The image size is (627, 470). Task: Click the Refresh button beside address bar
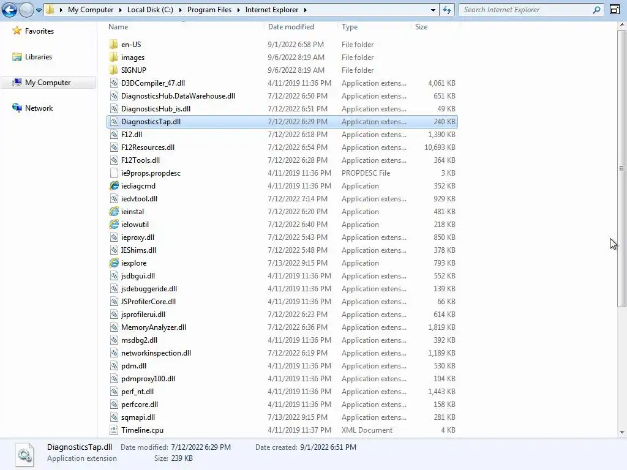446,10
